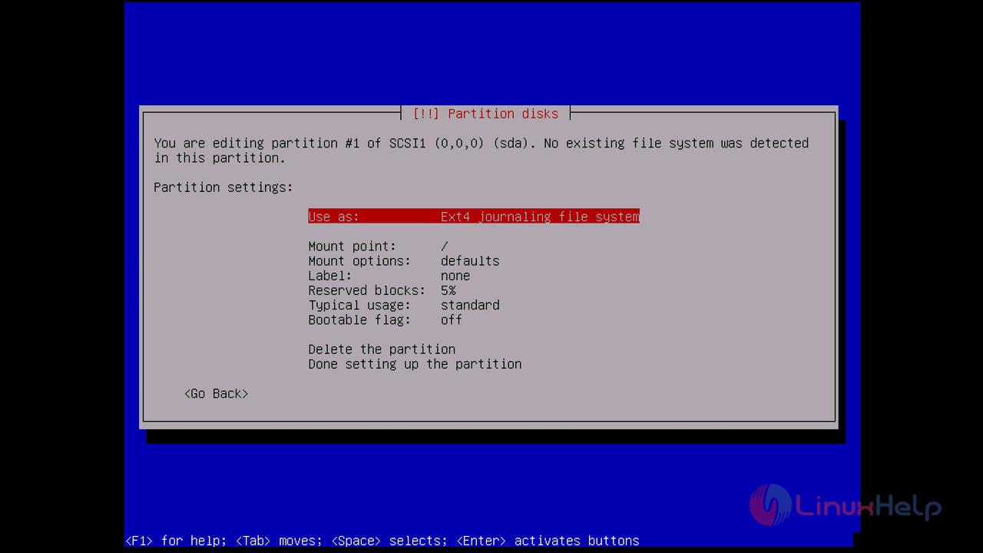The image size is (983, 553).
Task: Choose 'Done setting up the partition'
Action: click(415, 364)
